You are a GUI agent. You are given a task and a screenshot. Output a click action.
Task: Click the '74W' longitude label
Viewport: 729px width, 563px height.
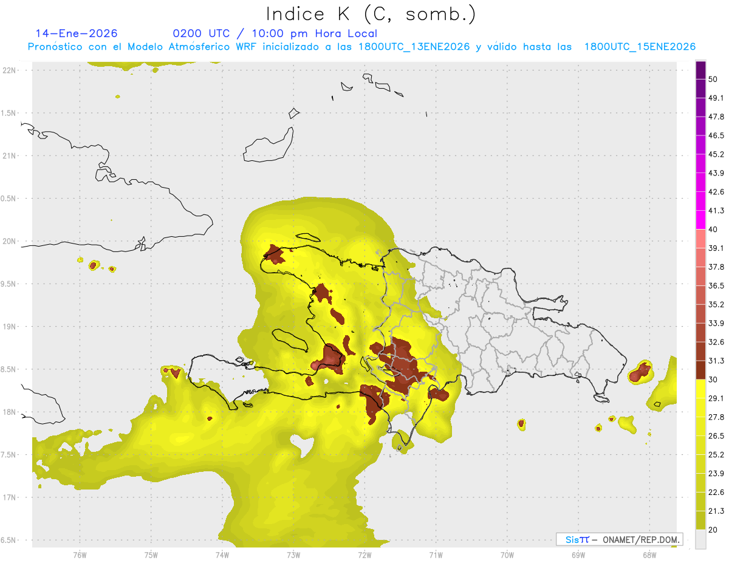click(222, 554)
